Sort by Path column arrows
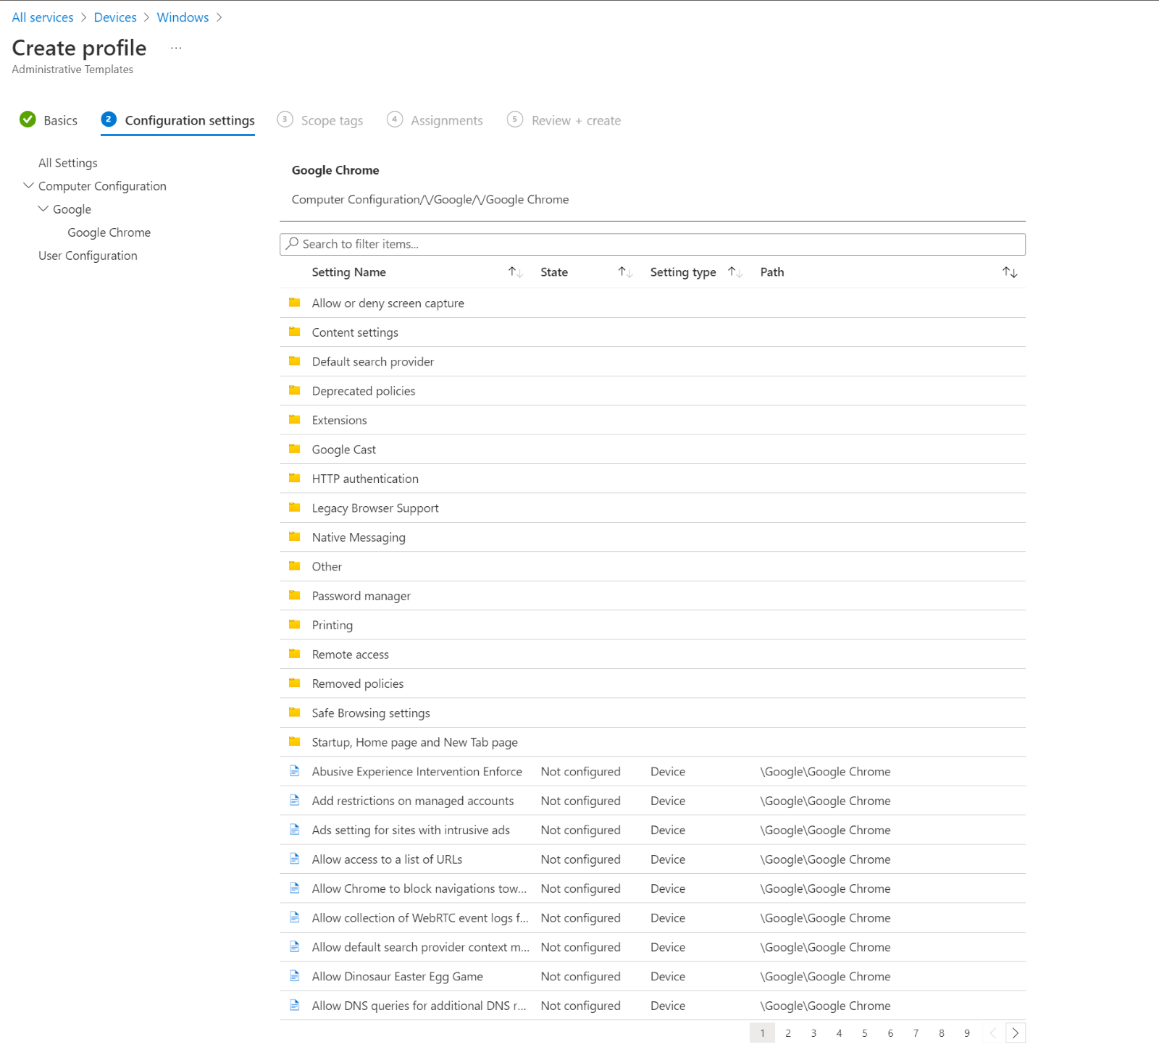Image resolution: width=1159 pixels, height=1060 pixels. pos(1010,272)
